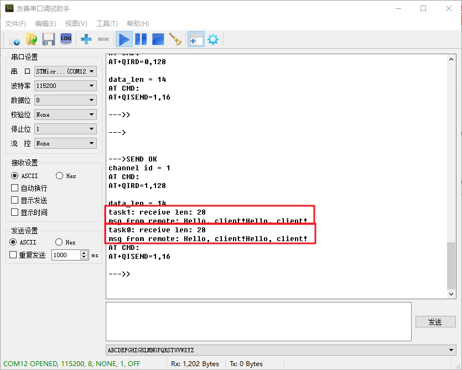The width and height of the screenshot is (462, 370).
Task: Open the flow control (流控) None dropdown
Action: 65,143
